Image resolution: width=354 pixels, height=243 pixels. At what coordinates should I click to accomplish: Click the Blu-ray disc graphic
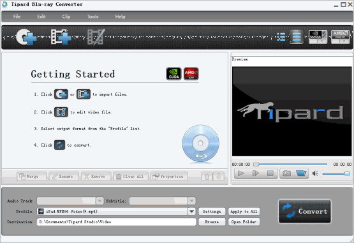point(200,144)
